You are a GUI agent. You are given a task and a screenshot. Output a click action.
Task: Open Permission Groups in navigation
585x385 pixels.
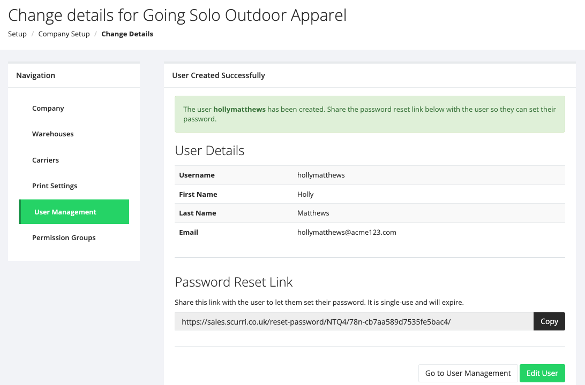[64, 237]
